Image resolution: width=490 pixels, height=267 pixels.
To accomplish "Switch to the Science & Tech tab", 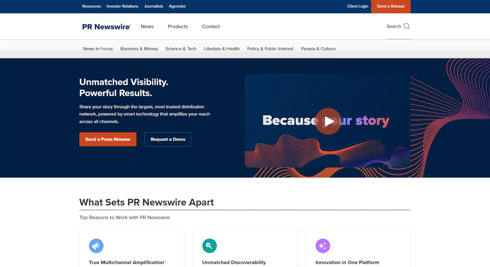I will click(181, 49).
